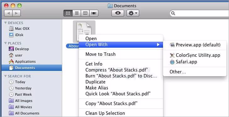This screenshot has height=117, width=229.
Task: Switch to icon view in the toolbar
Action: (68, 13)
